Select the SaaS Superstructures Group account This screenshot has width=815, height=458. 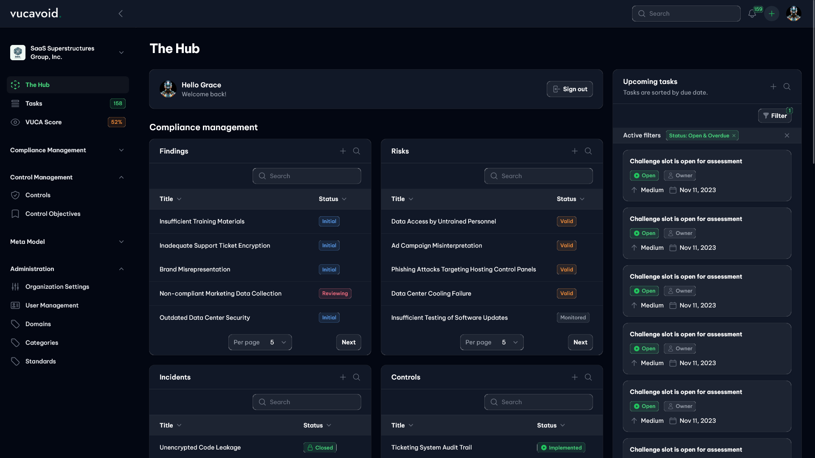(68, 52)
